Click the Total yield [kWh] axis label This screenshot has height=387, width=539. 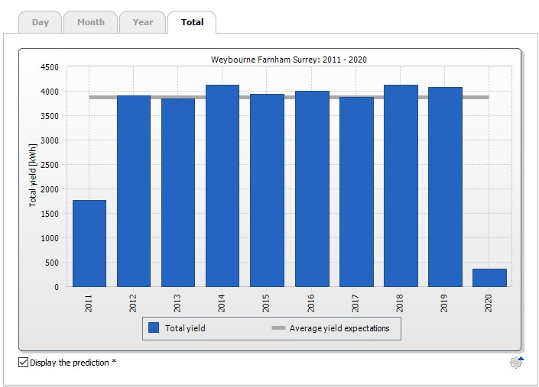tap(32, 176)
